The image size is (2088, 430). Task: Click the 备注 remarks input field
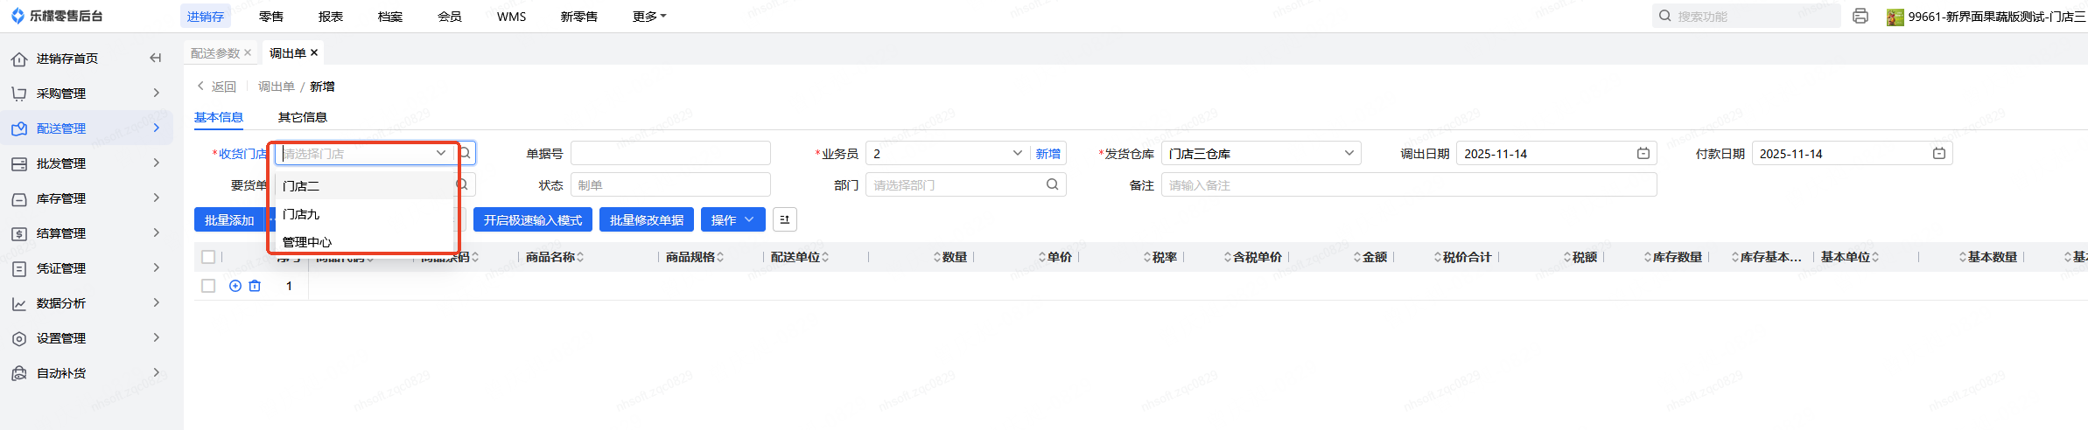(x=1408, y=185)
